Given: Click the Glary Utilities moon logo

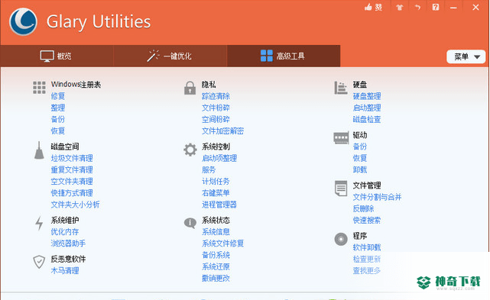Looking at the screenshot, I should pyautogui.click(x=23, y=21).
